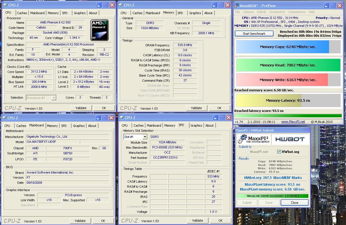
Task: Click the motherboard Model GA-MA790FXT-UD5P field
Action: [x=52, y=142]
